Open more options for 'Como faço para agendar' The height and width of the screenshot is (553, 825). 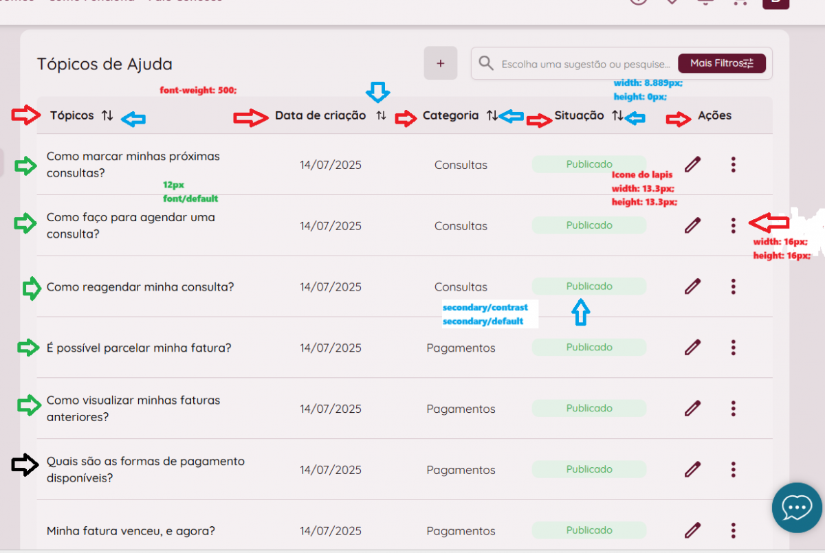pyautogui.click(x=734, y=225)
